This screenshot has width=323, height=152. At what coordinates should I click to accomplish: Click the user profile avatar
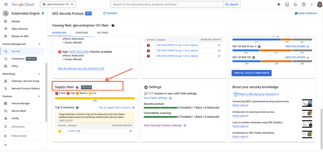(319, 4)
